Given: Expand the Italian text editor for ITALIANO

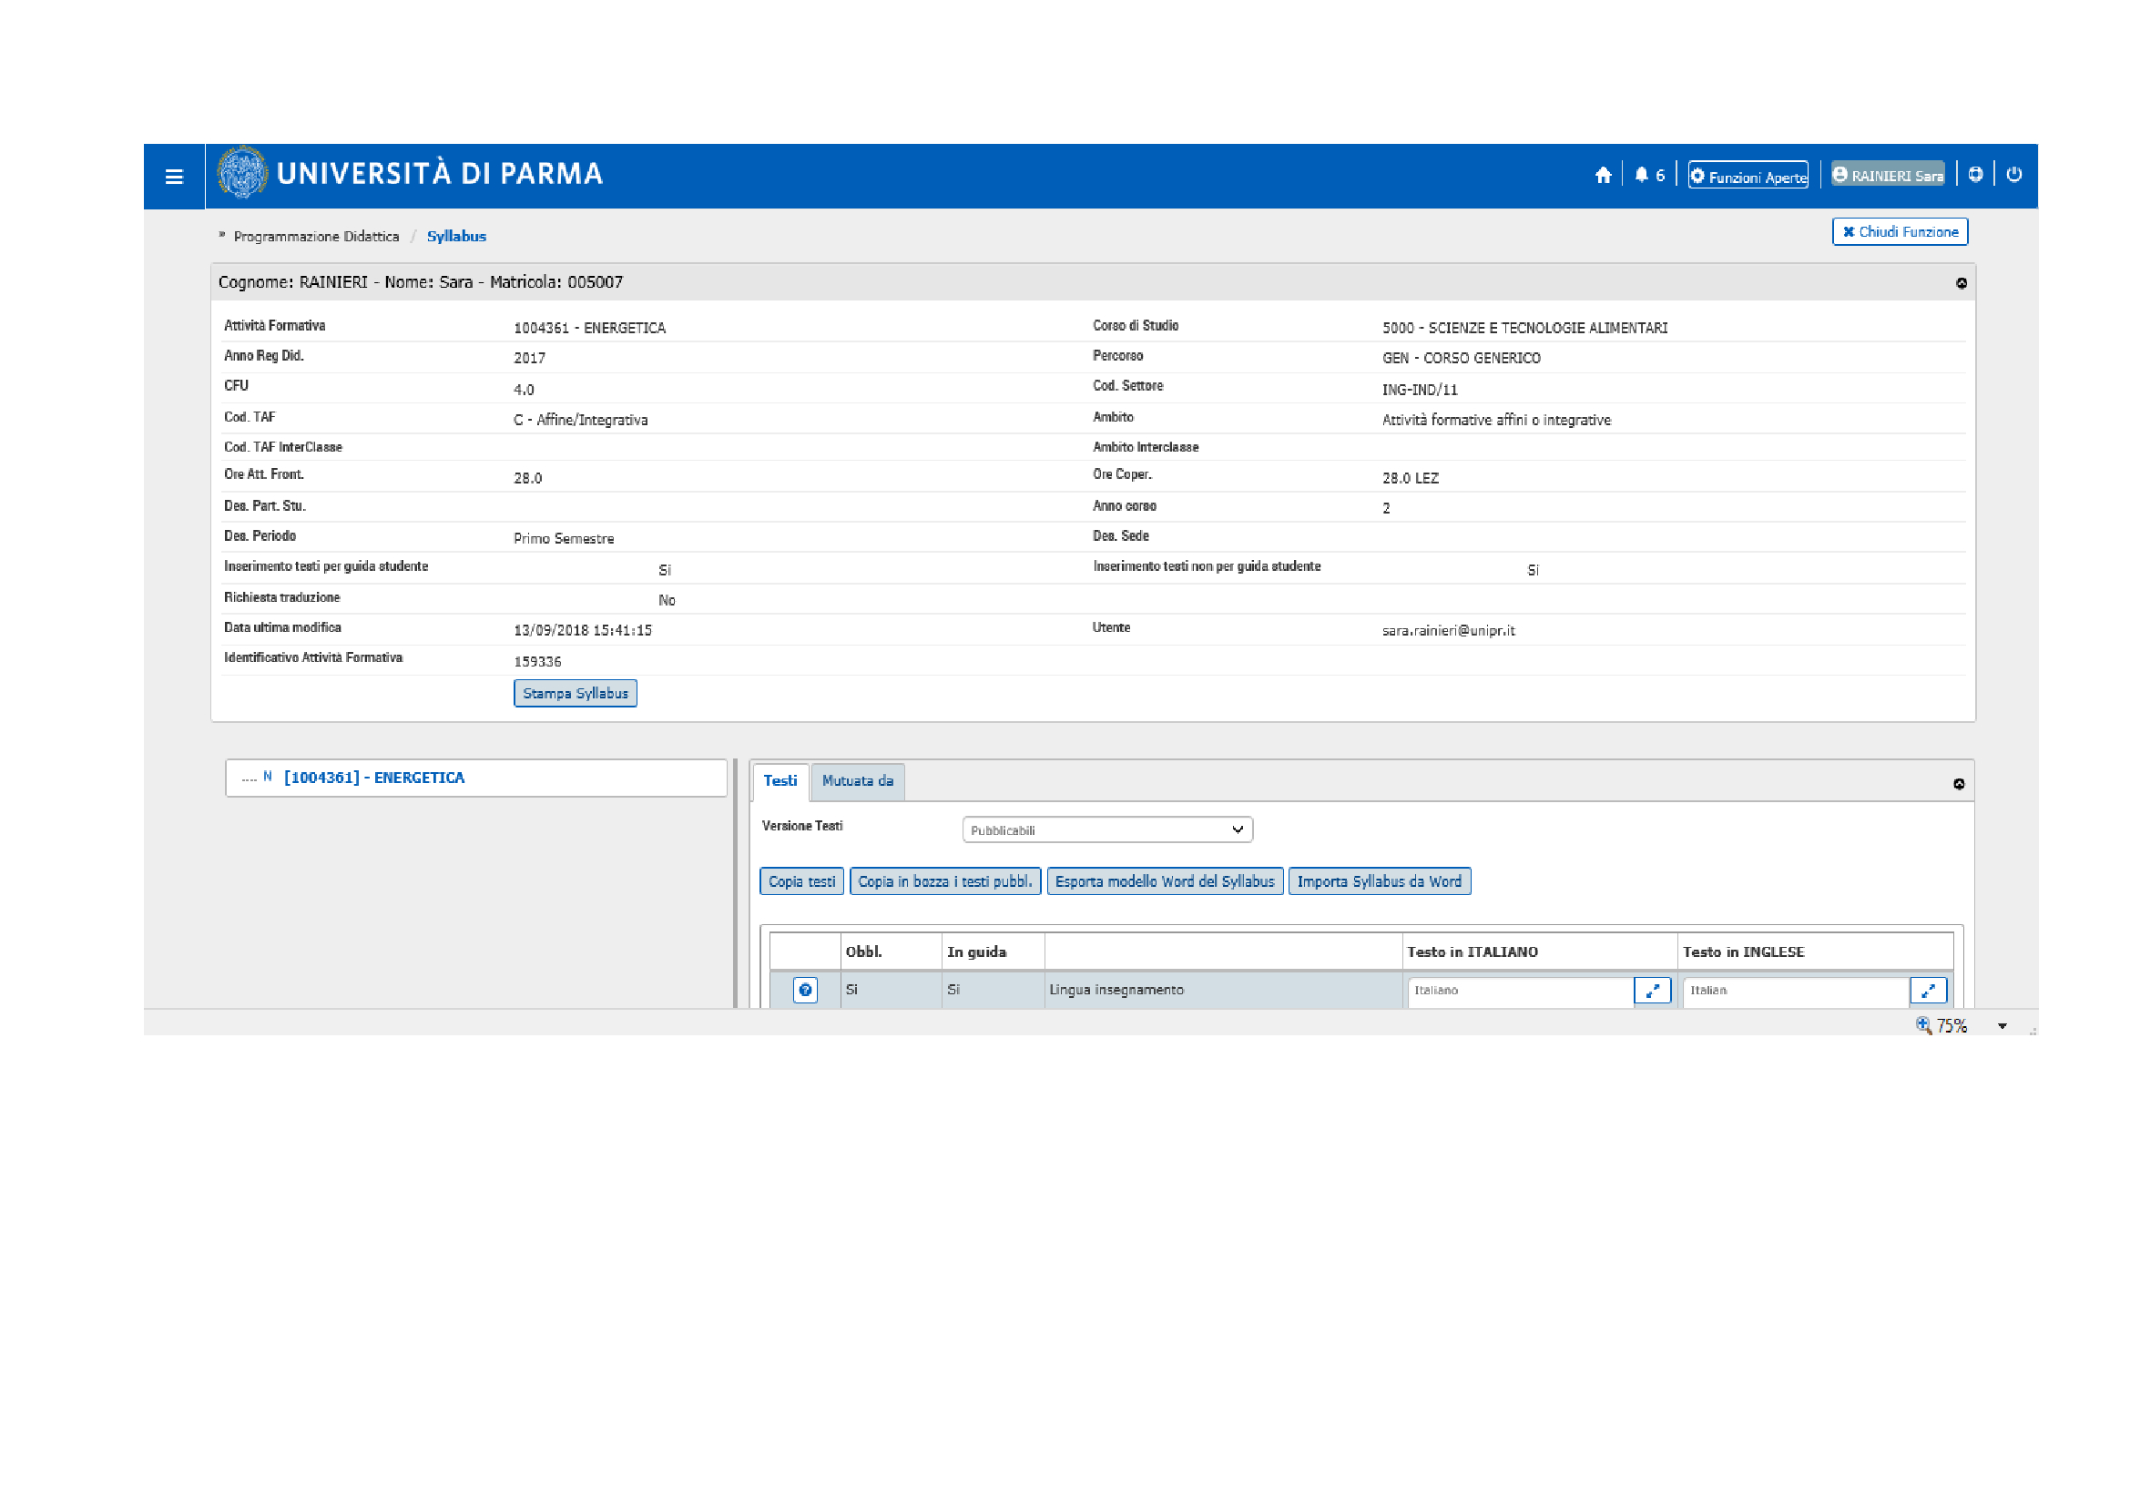Looking at the screenshot, I should [1652, 992].
